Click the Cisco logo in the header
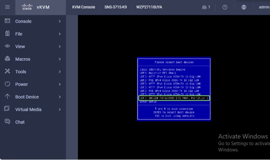 27,7
